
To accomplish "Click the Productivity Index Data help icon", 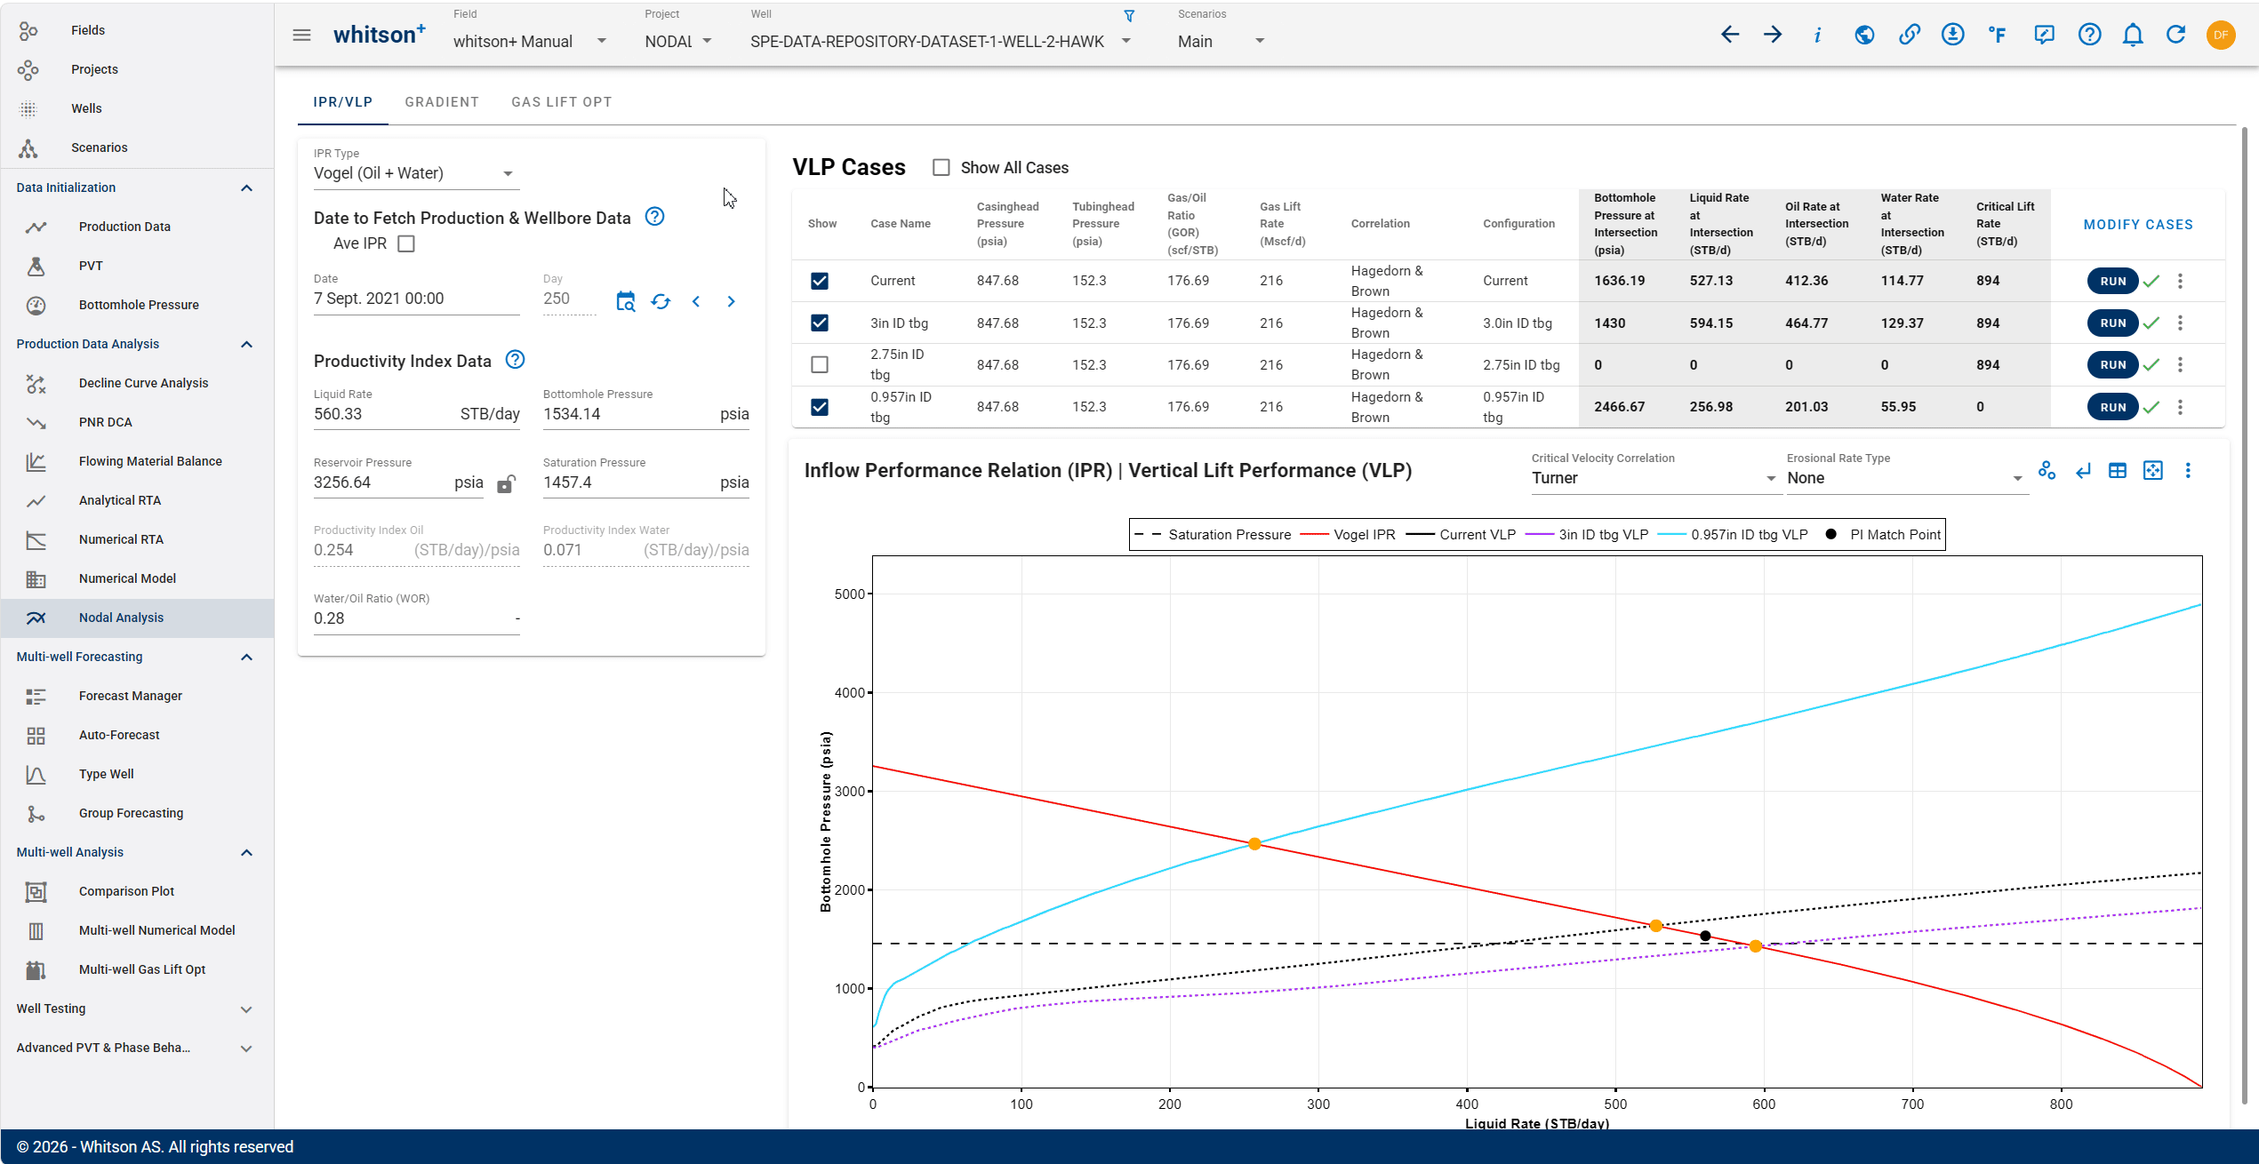I will [515, 360].
